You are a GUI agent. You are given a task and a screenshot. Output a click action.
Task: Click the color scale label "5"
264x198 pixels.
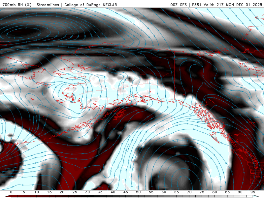point(24,192)
